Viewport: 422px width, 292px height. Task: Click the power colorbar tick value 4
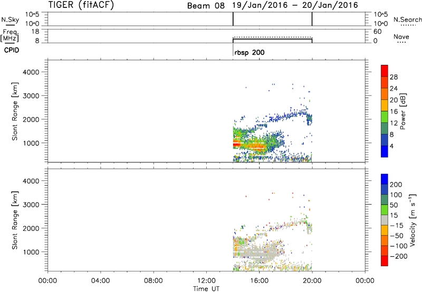tap(391, 146)
